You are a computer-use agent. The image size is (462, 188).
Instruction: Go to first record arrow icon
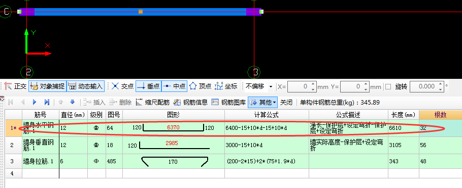click(x=11, y=102)
